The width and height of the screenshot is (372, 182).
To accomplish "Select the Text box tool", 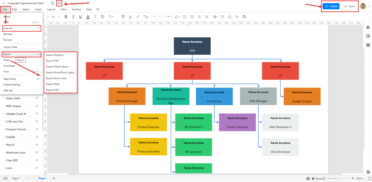I will click(x=123, y=17).
